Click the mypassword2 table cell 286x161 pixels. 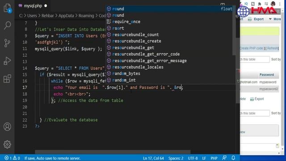[269, 89]
